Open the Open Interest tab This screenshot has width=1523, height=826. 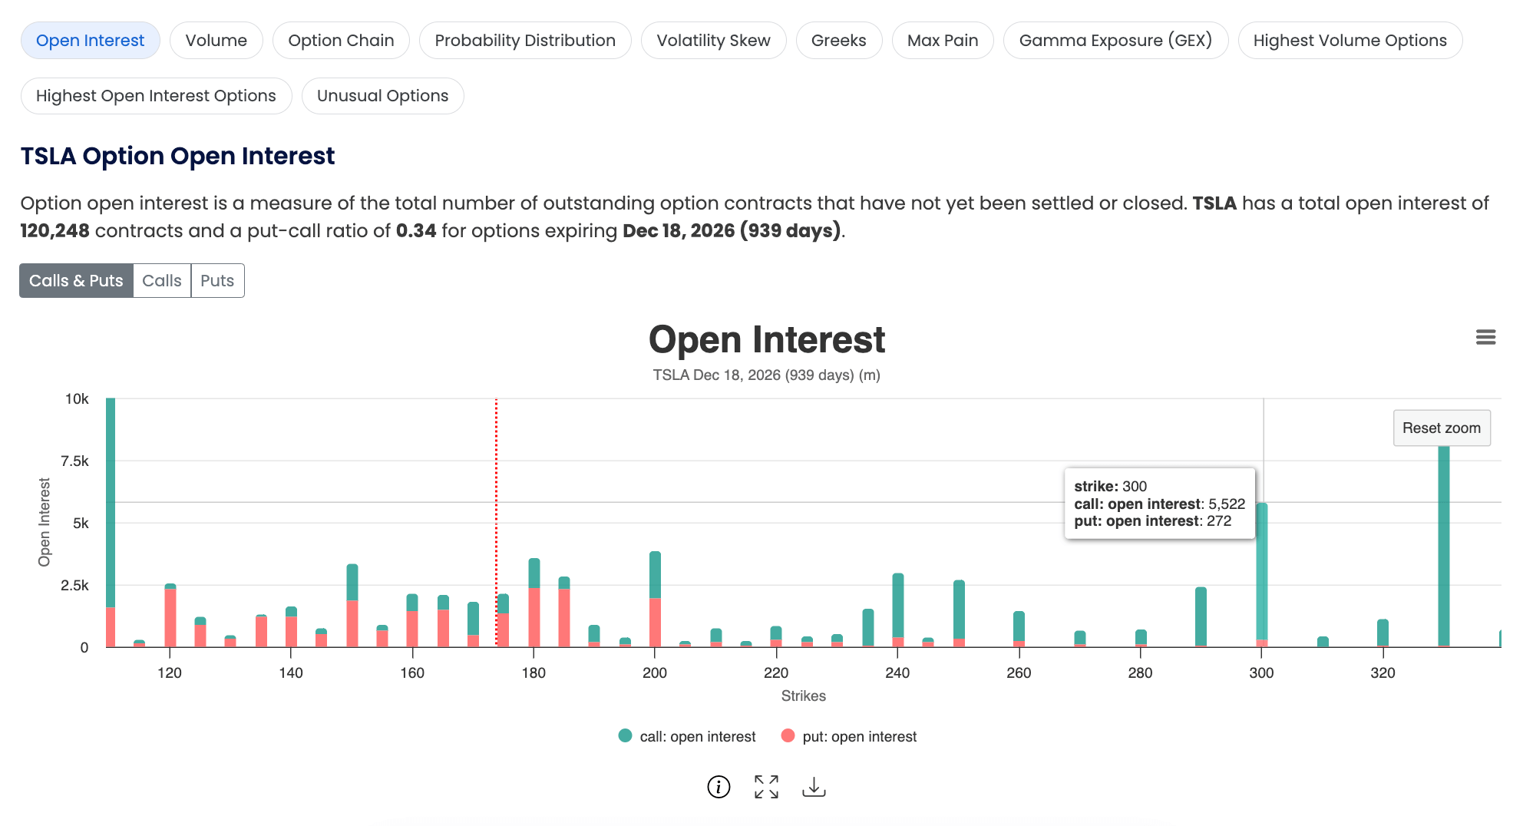coord(91,41)
